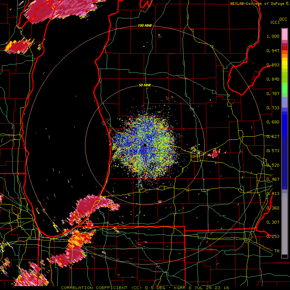Click the TH threshold label on legend
290x290 pixels.
pos(277,251)
